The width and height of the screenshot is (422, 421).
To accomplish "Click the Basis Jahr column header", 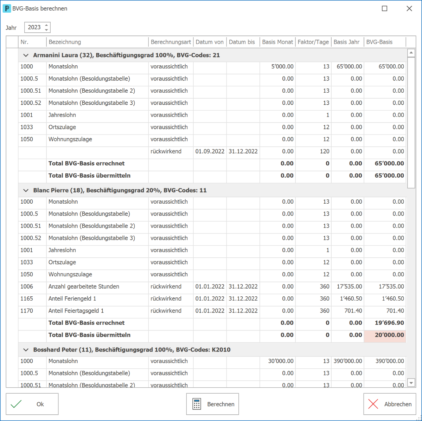I will click(x=347, y=42).
